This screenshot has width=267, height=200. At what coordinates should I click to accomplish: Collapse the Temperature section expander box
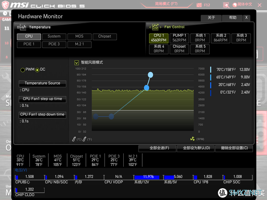(x=18, y=27)
